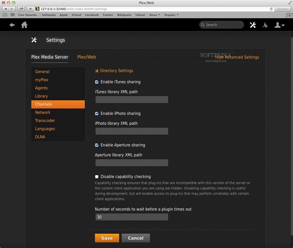Viewport: 293px width, 248px height.
Task: Enter fullscreen via the window's top-right arrows icon
Action: click(x=290, y=3)
